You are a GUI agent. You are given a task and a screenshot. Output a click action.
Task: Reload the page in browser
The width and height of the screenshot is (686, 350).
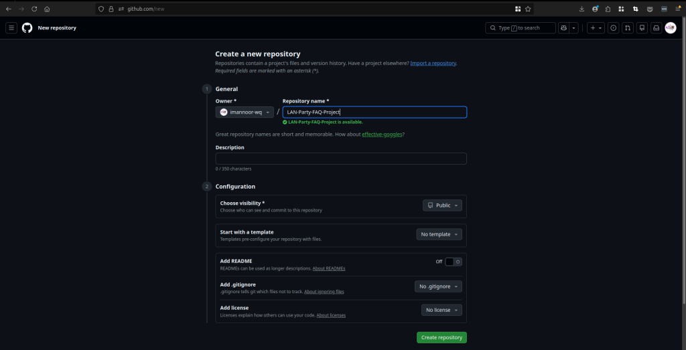point(34,9)
